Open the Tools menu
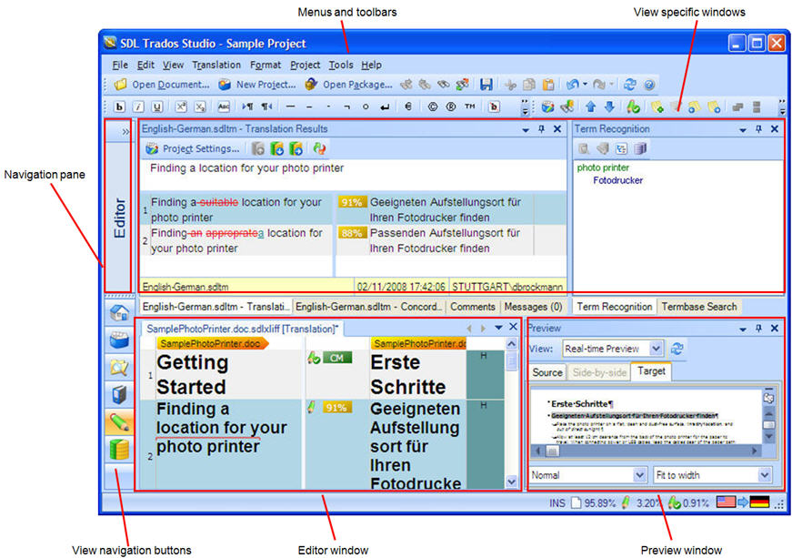The width and height of the screenshot is (792, 558). 341,65
